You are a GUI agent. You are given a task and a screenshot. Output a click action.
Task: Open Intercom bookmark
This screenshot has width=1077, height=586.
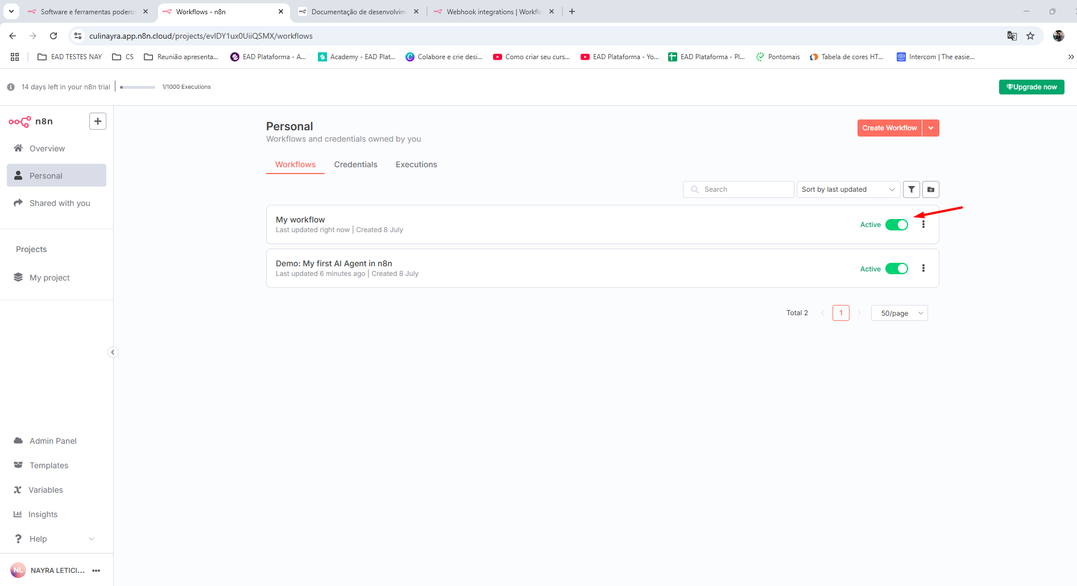coord(935,57)
